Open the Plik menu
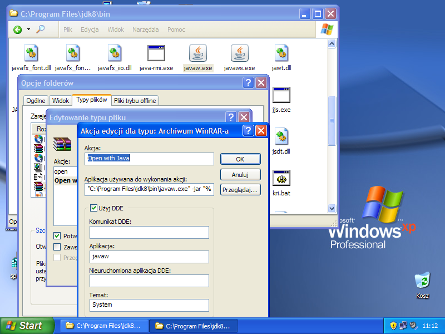This screenshot has height=334, width=445. pyautogui.click(x=68, y=30)
